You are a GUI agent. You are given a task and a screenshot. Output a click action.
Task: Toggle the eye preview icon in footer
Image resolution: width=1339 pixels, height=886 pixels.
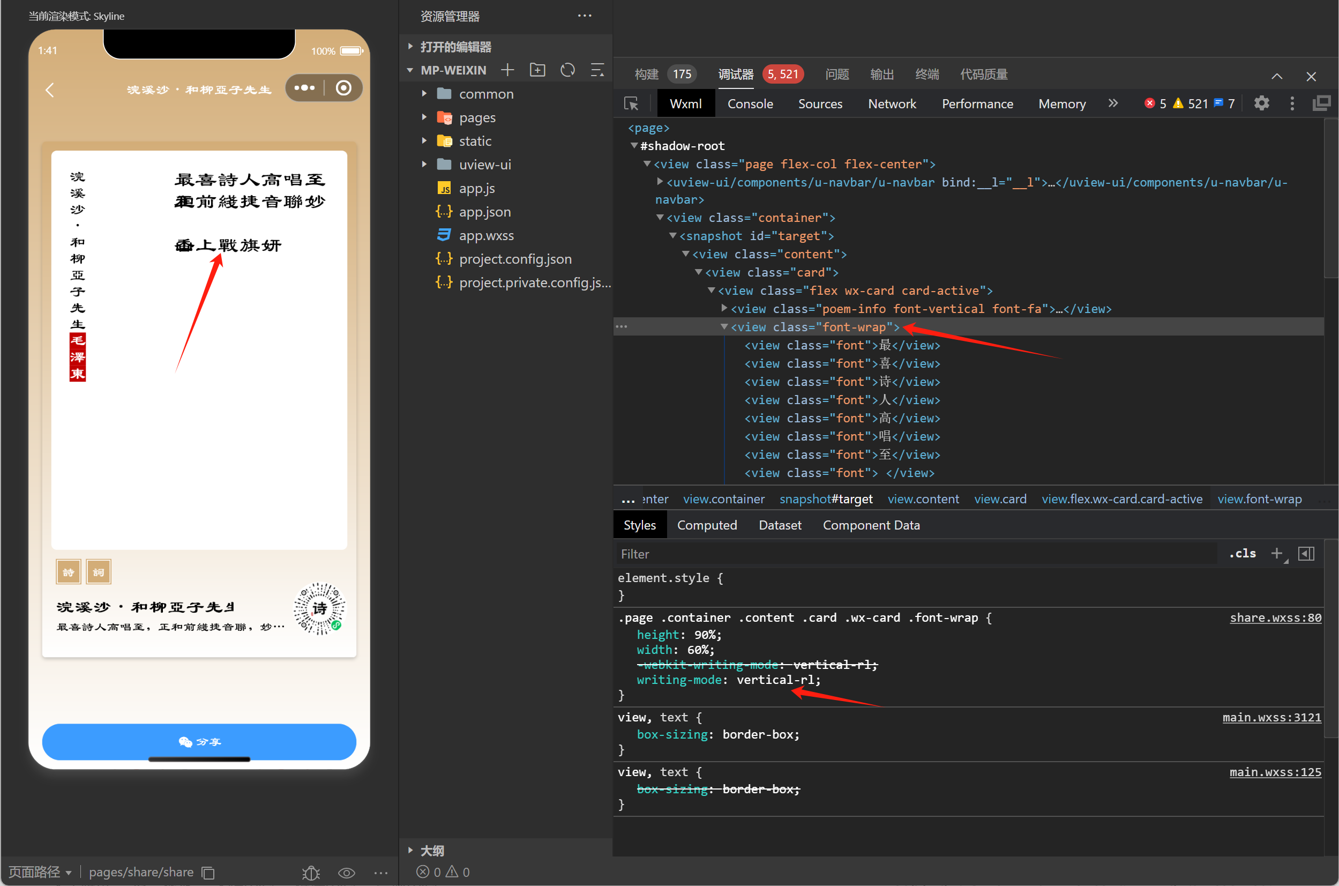pyautogui.click(x=346, y=873)
